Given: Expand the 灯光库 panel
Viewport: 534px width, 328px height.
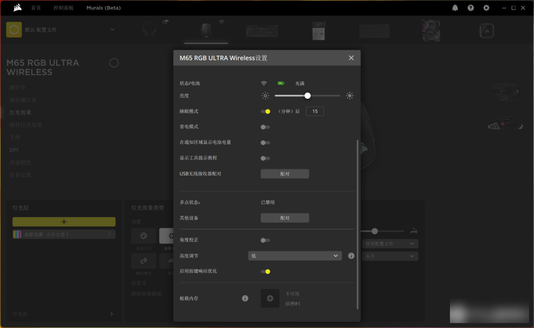Looking at the screenshot, I should (x=111, y=314).
